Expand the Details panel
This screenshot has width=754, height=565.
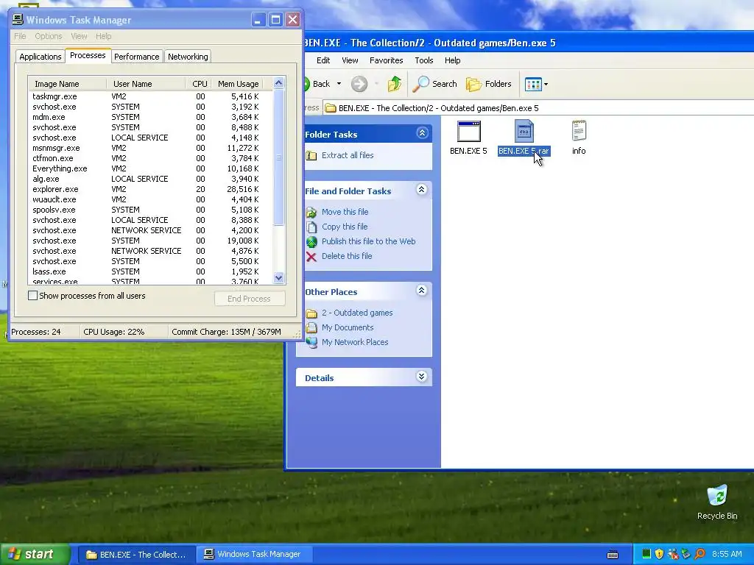point(422,377)
